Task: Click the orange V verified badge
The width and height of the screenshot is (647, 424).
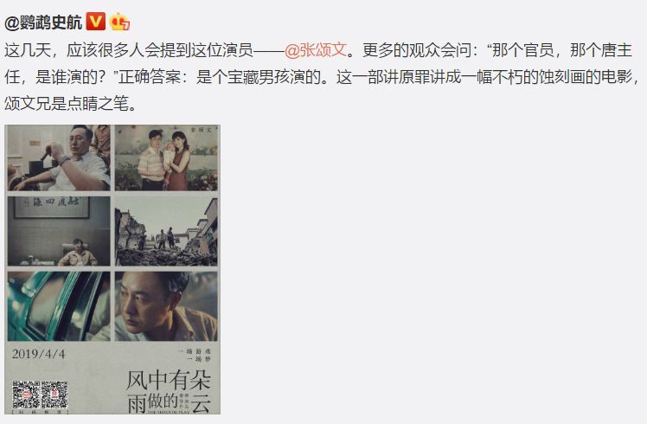Action: pyautogui.click(x=96, y=22)
